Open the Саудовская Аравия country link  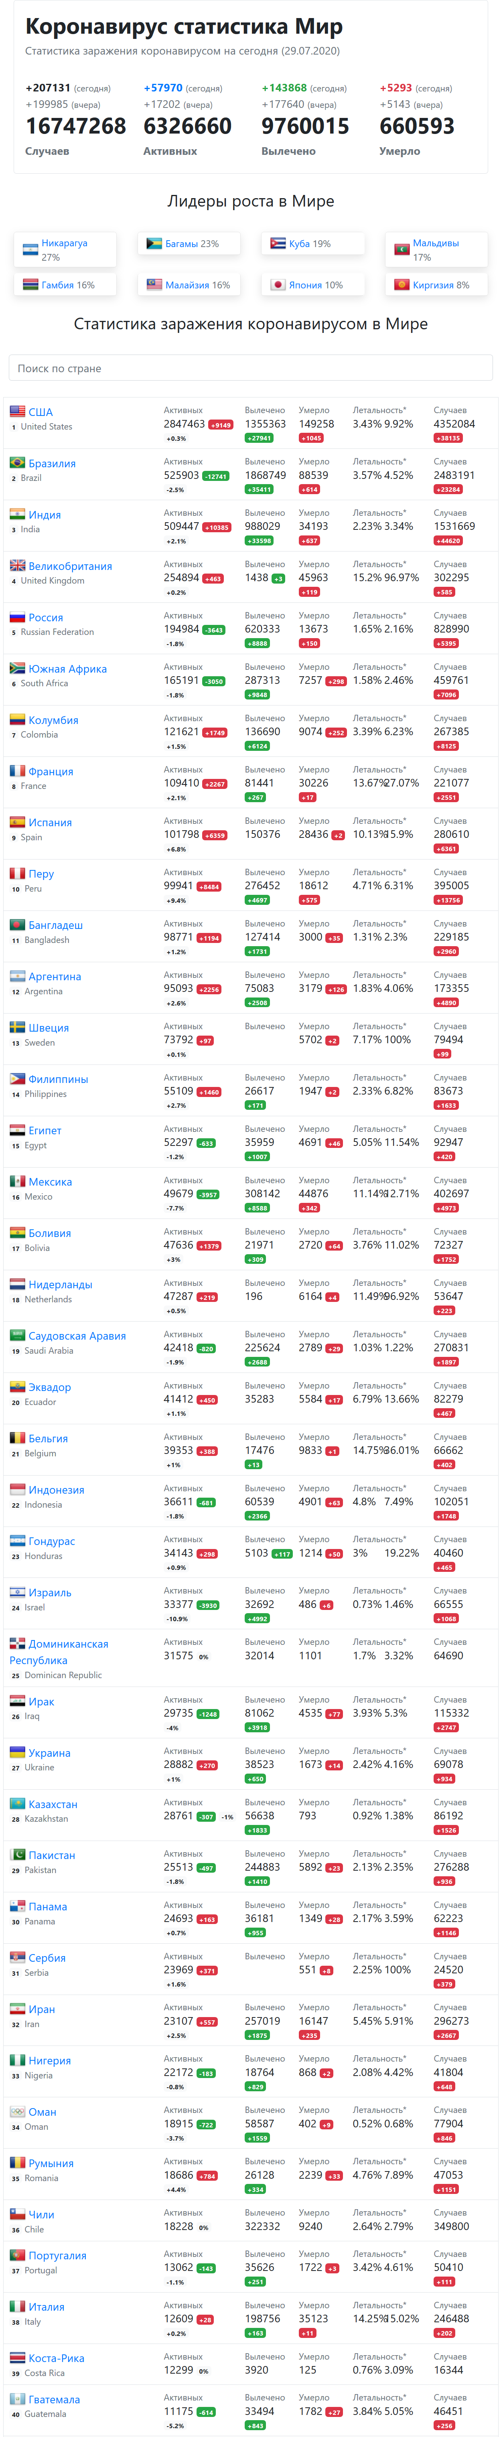pos(77,1336)
